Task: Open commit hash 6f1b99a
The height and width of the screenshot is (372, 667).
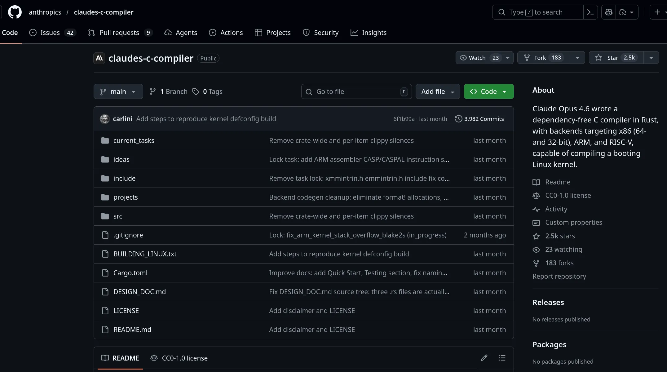Action: (404, 119)
